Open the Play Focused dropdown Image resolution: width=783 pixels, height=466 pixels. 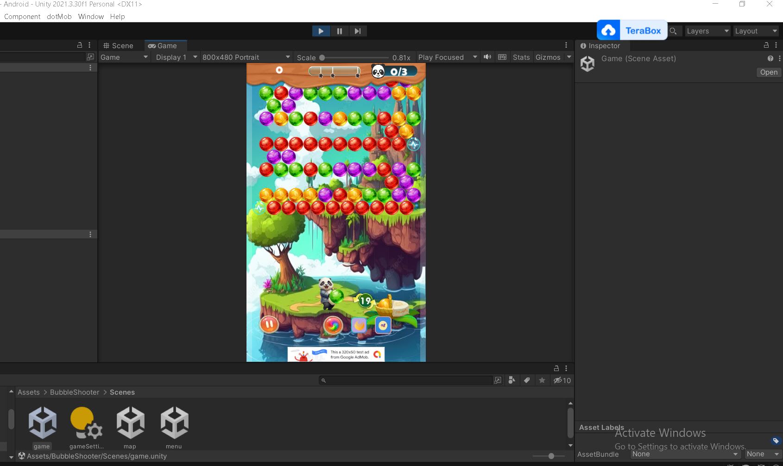[448, 57]
